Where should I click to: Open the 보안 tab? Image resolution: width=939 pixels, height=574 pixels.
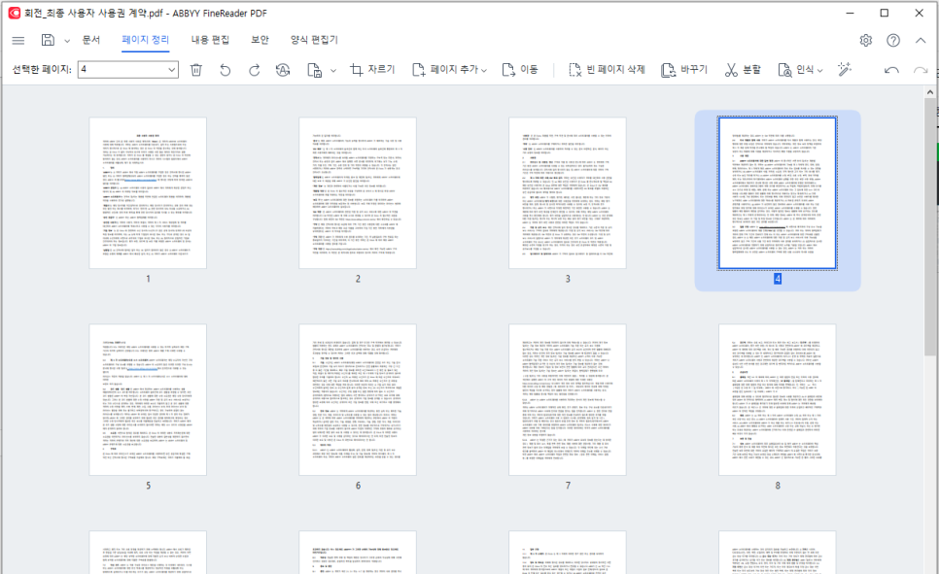coord(260,40)
